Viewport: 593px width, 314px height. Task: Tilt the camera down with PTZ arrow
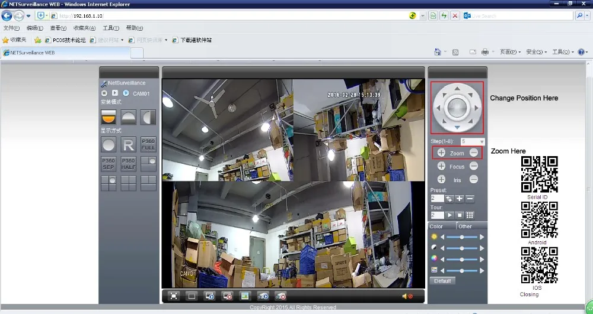[457, 127]
